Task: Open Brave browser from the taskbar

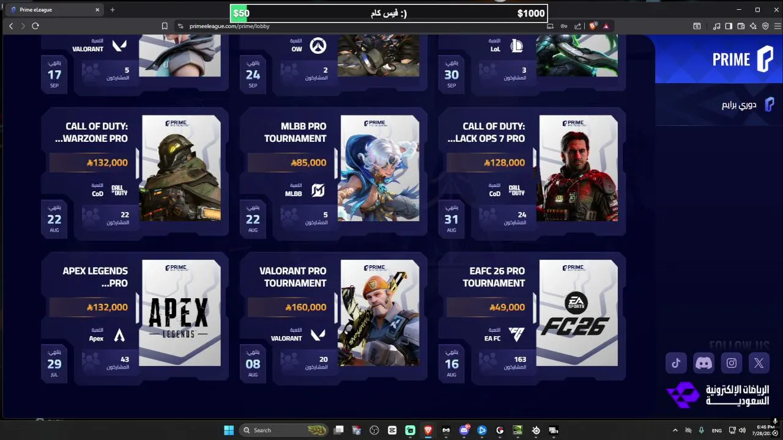Action: point(428,430)
